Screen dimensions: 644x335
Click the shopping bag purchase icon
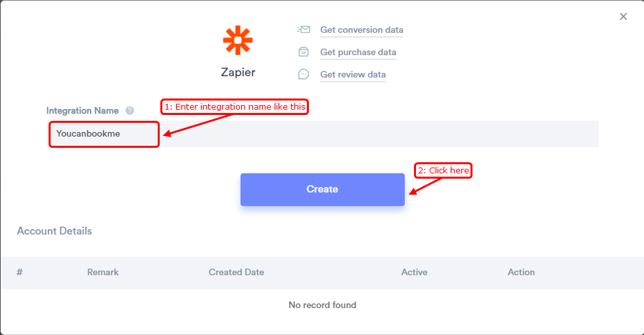tap(304, 52)
